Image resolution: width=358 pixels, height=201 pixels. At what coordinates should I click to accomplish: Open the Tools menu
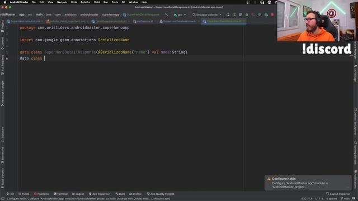[115, 2]
